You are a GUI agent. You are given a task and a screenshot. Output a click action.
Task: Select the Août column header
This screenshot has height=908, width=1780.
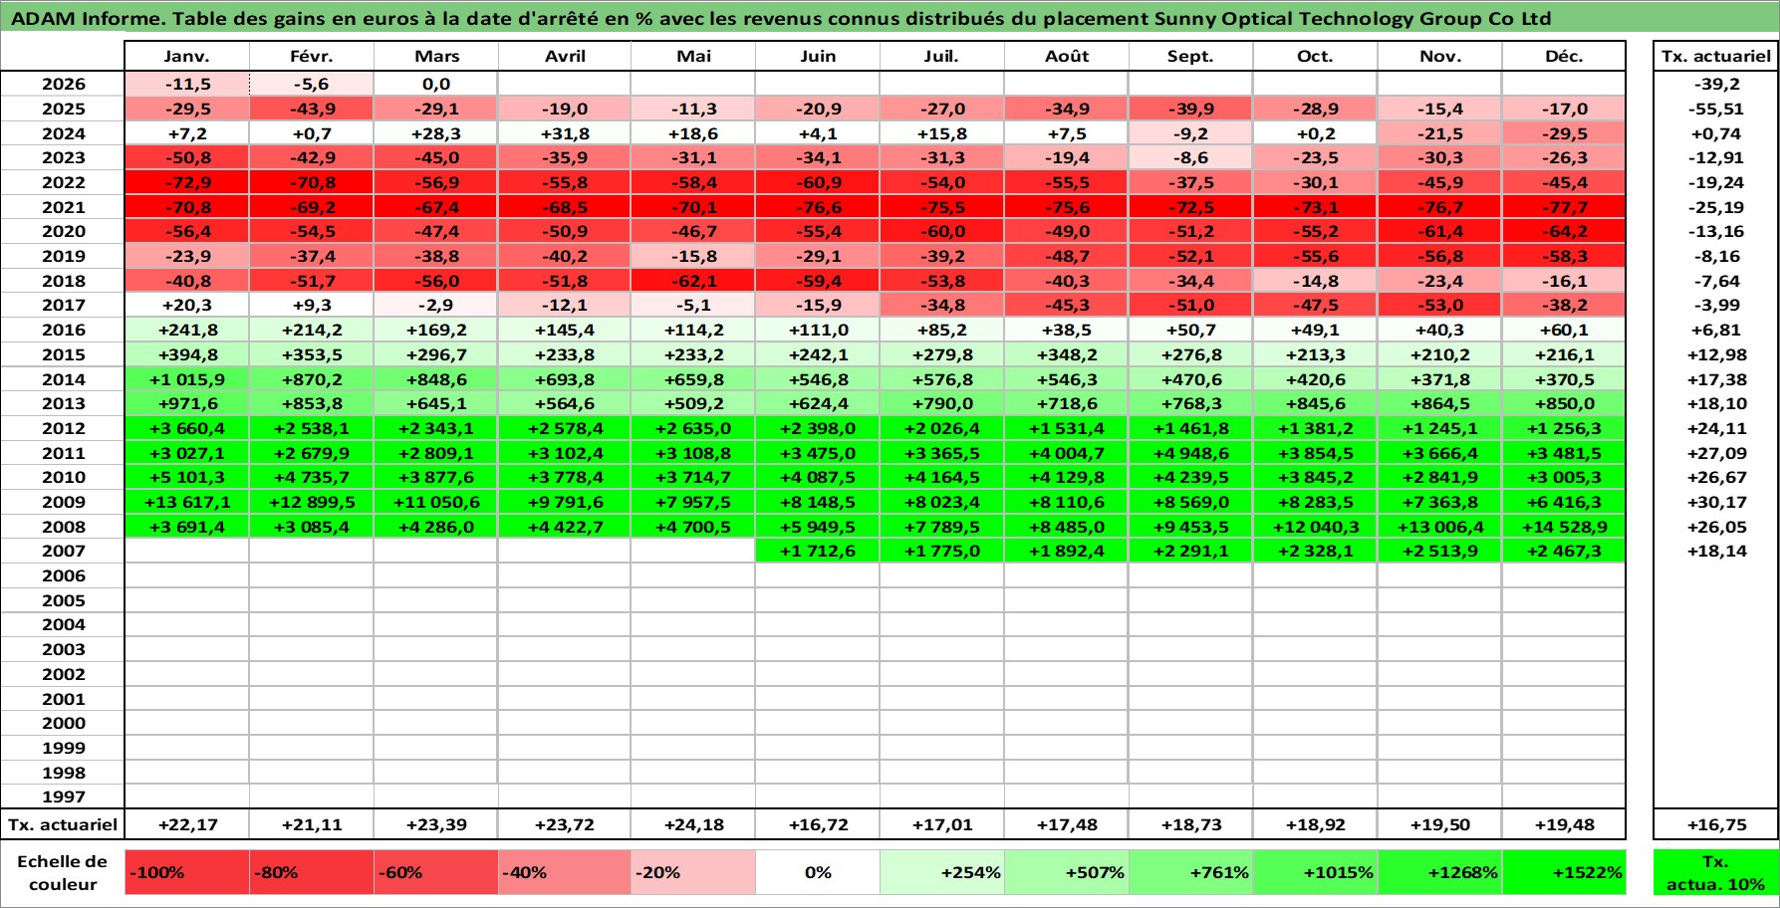click(x=1067, y=57)
